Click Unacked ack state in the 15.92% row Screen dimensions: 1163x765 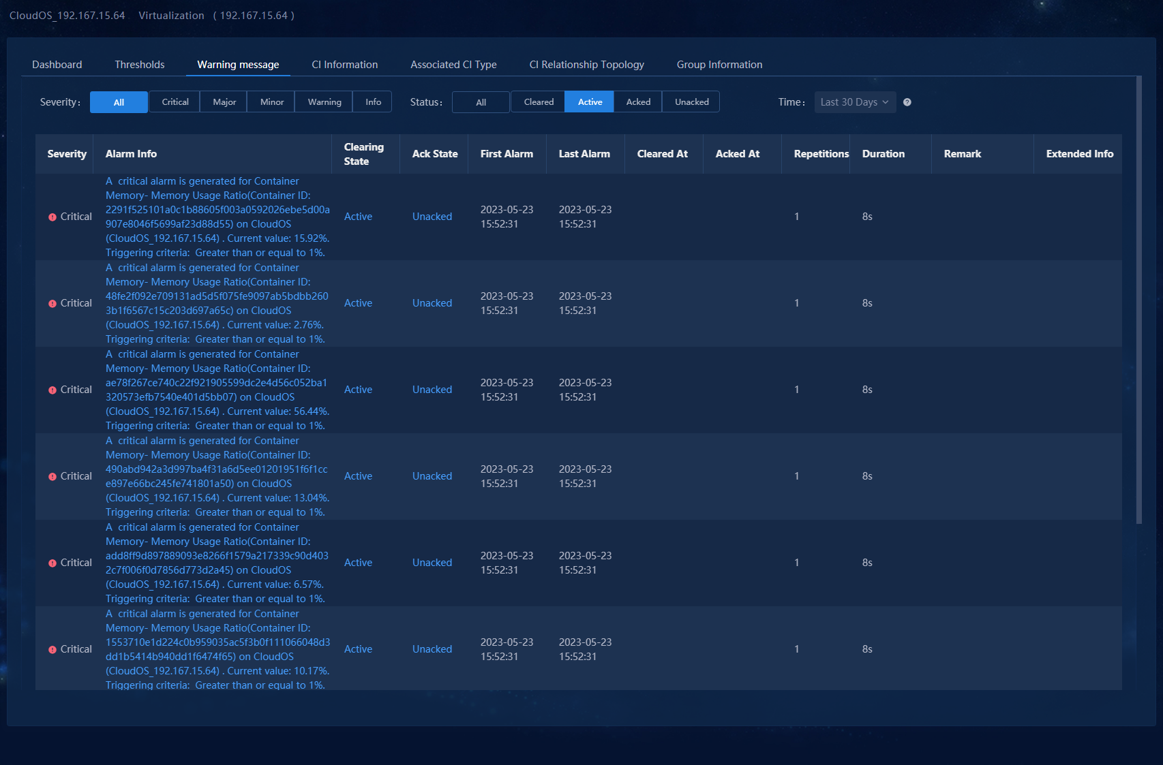coord(432,217)
